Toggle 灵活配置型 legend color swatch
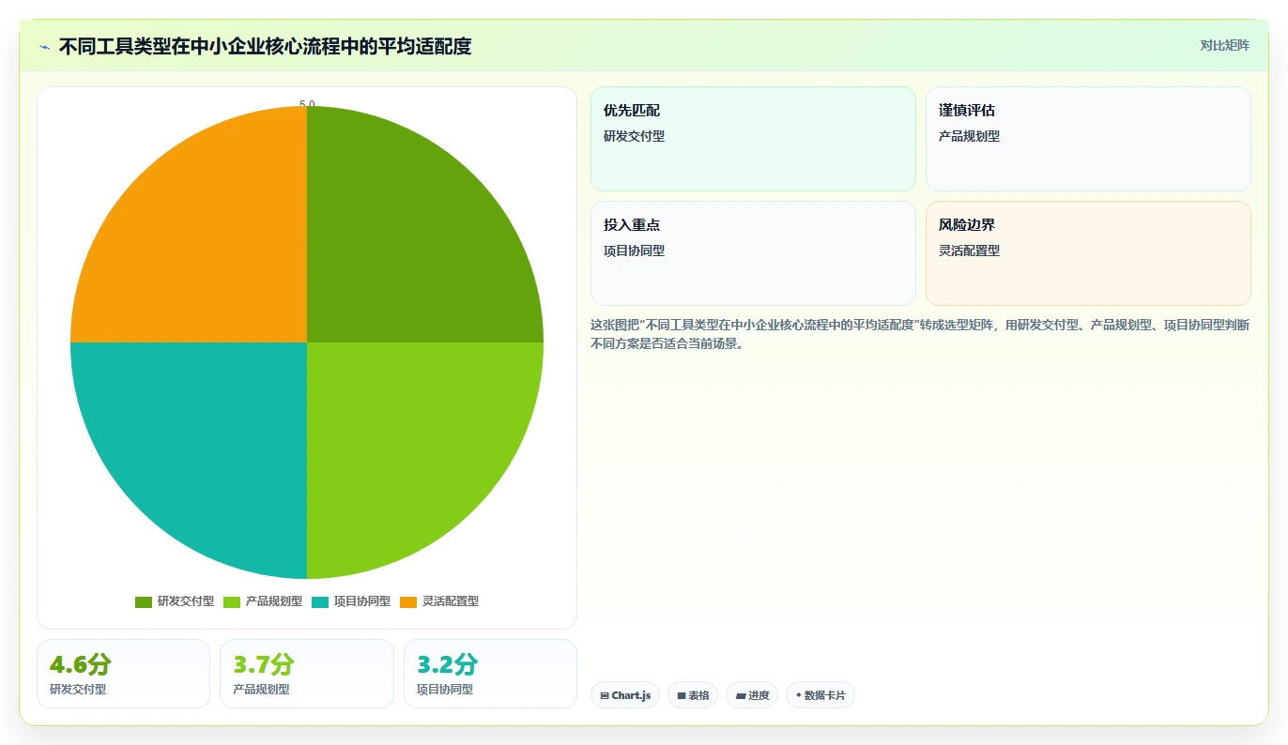Image resolution: width=1288 pixels, height=745 pixels. pos(408,601)
